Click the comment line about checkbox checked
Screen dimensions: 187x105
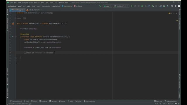coord(39,53)
